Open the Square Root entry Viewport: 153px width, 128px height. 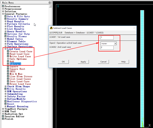tap(17, 69)
